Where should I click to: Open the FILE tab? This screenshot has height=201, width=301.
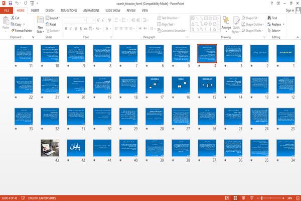(7, 11)
